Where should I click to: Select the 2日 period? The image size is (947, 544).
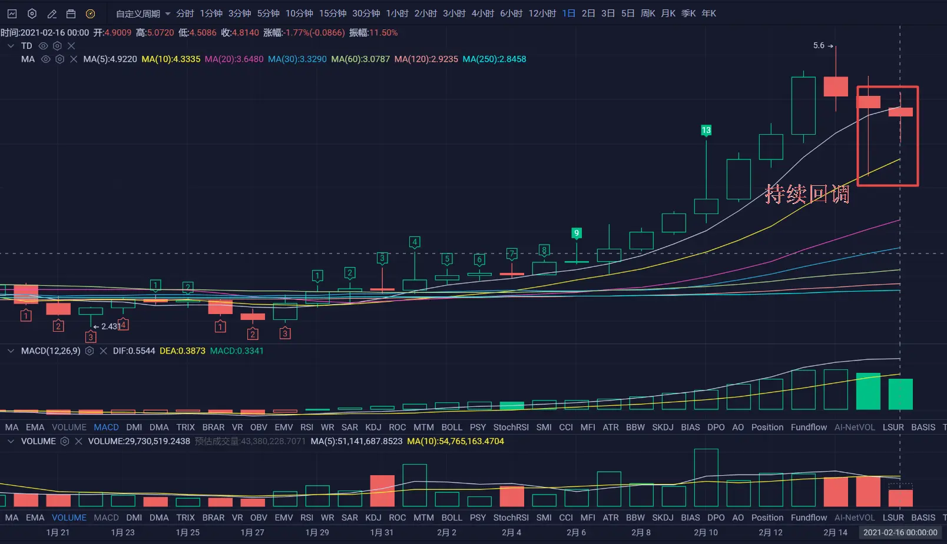588,14
